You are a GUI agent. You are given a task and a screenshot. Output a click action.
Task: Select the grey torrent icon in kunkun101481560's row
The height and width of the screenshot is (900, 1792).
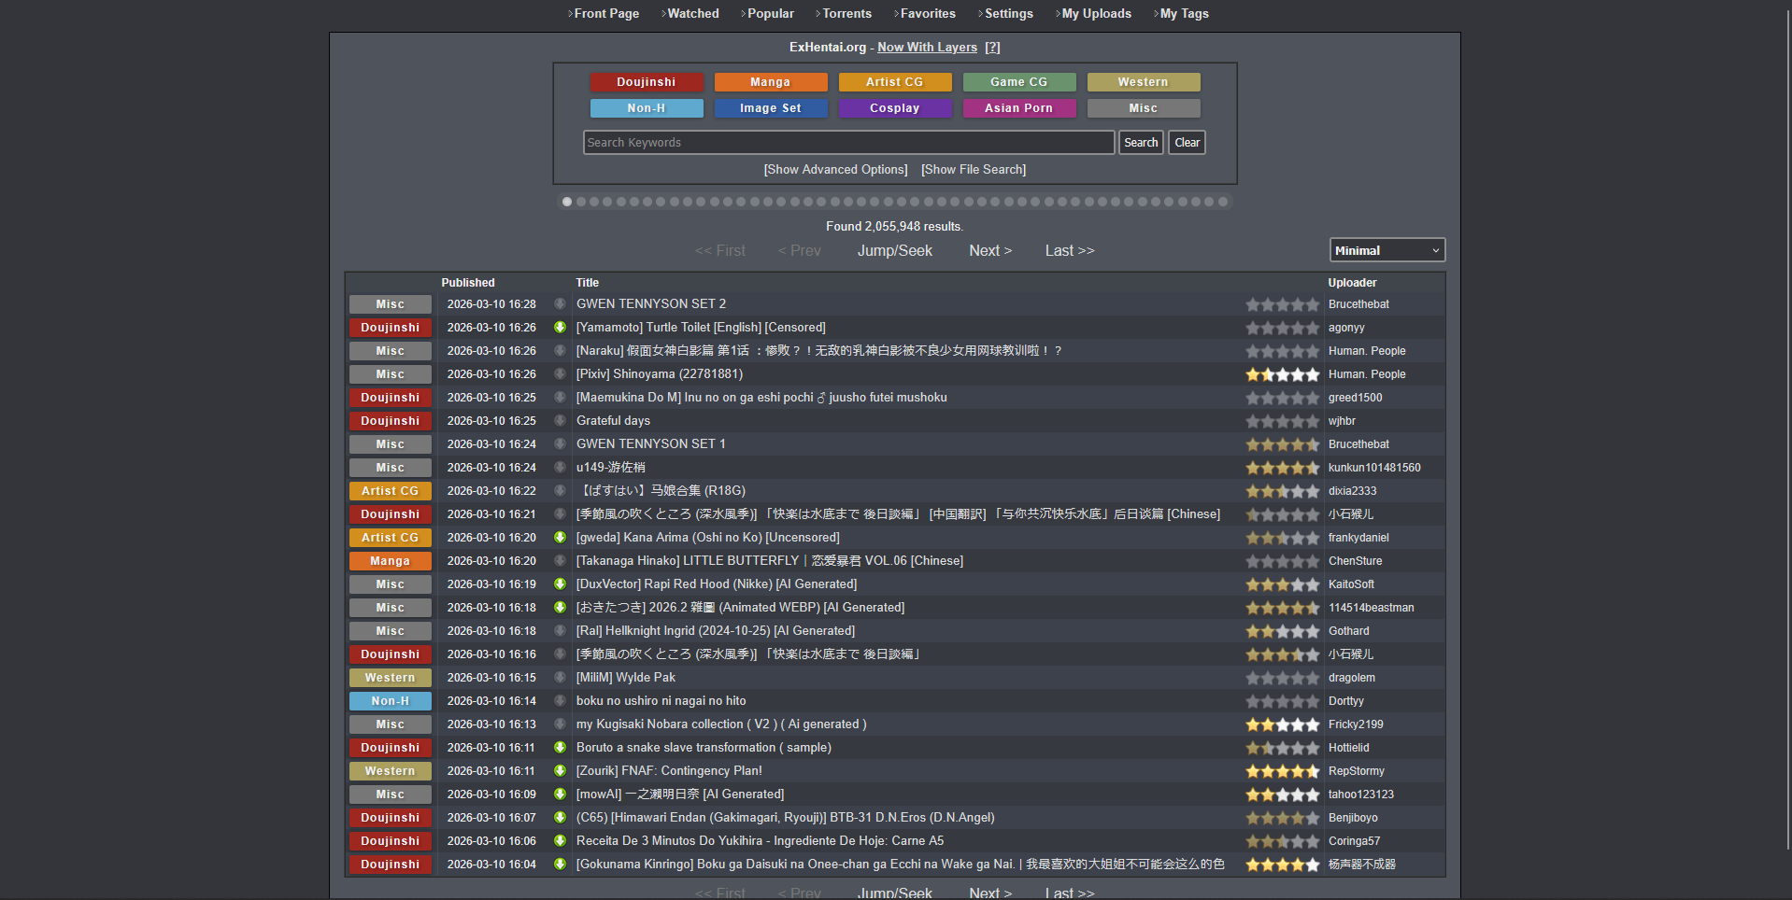(x=560, y=468)
